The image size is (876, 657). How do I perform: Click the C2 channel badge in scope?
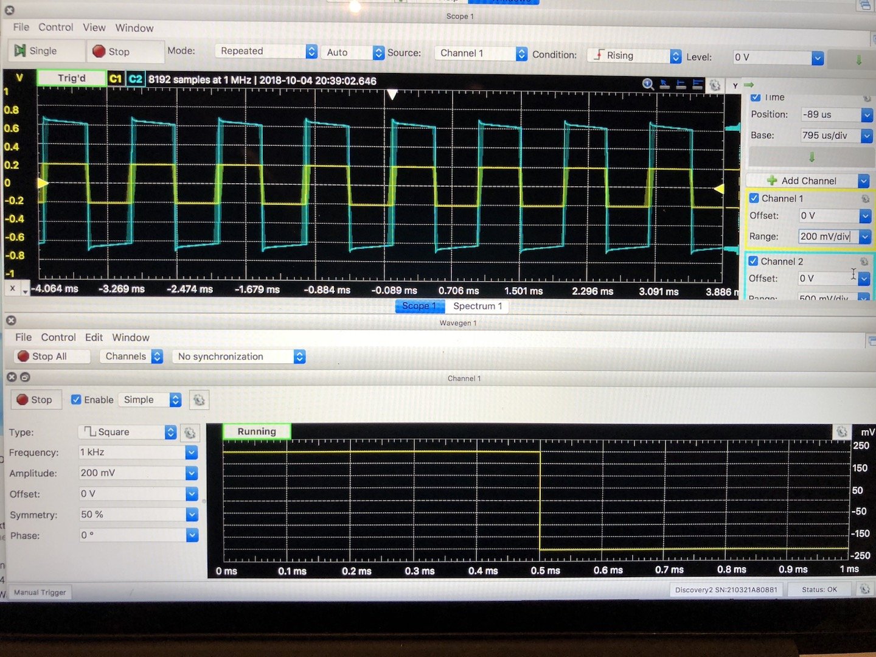pos(135,78)
